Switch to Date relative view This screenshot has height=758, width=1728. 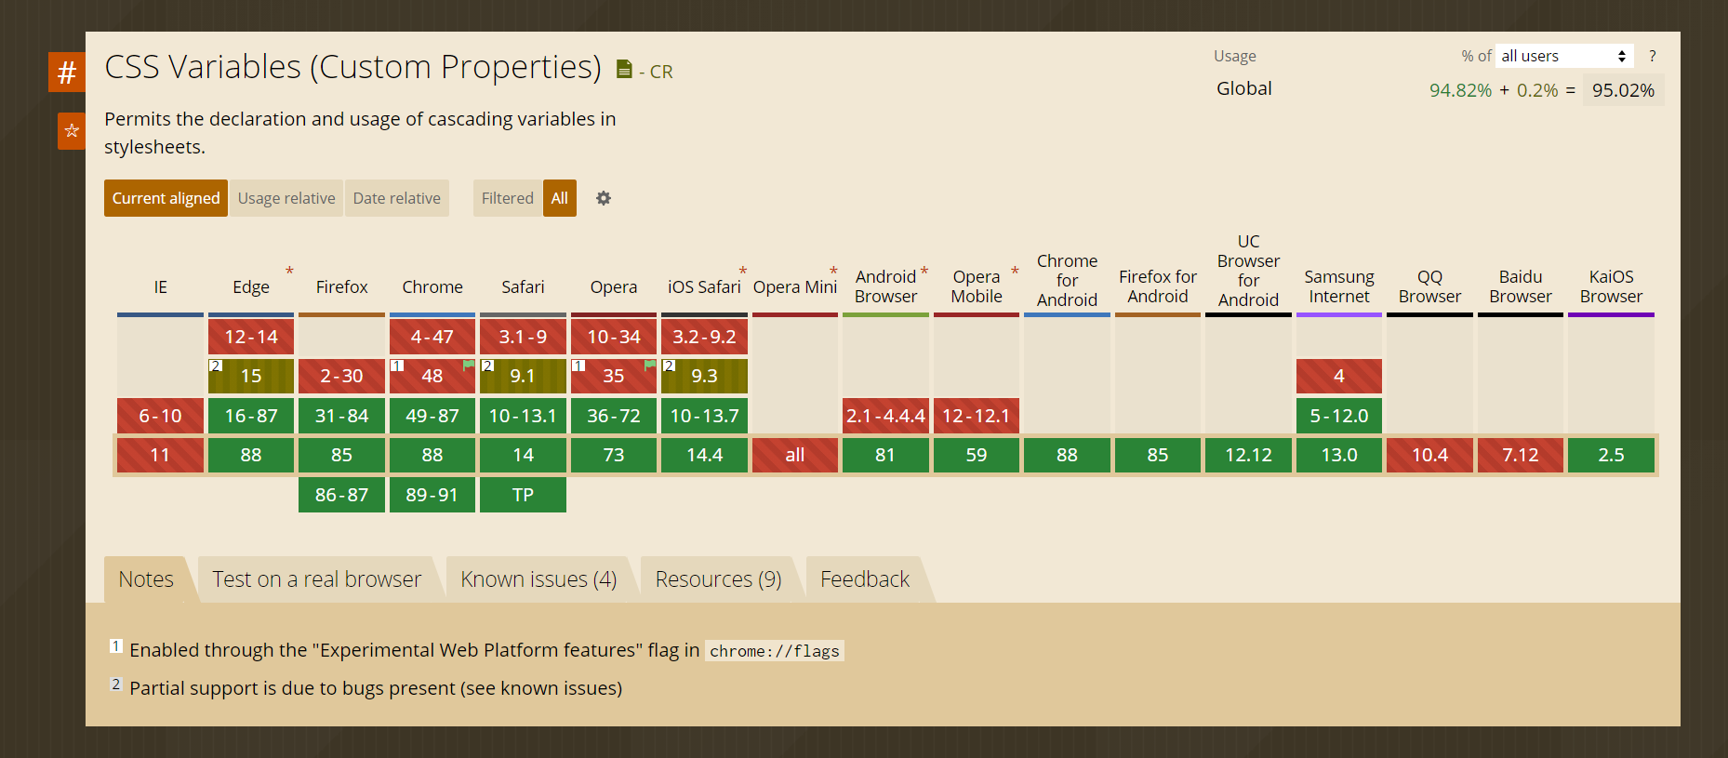pos(397,198)
